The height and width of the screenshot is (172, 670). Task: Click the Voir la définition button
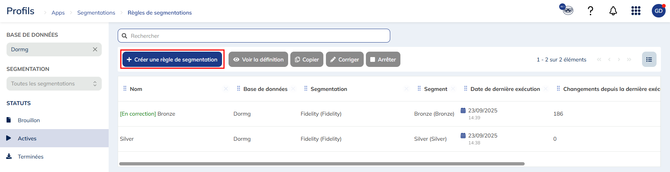pos(258,60)
